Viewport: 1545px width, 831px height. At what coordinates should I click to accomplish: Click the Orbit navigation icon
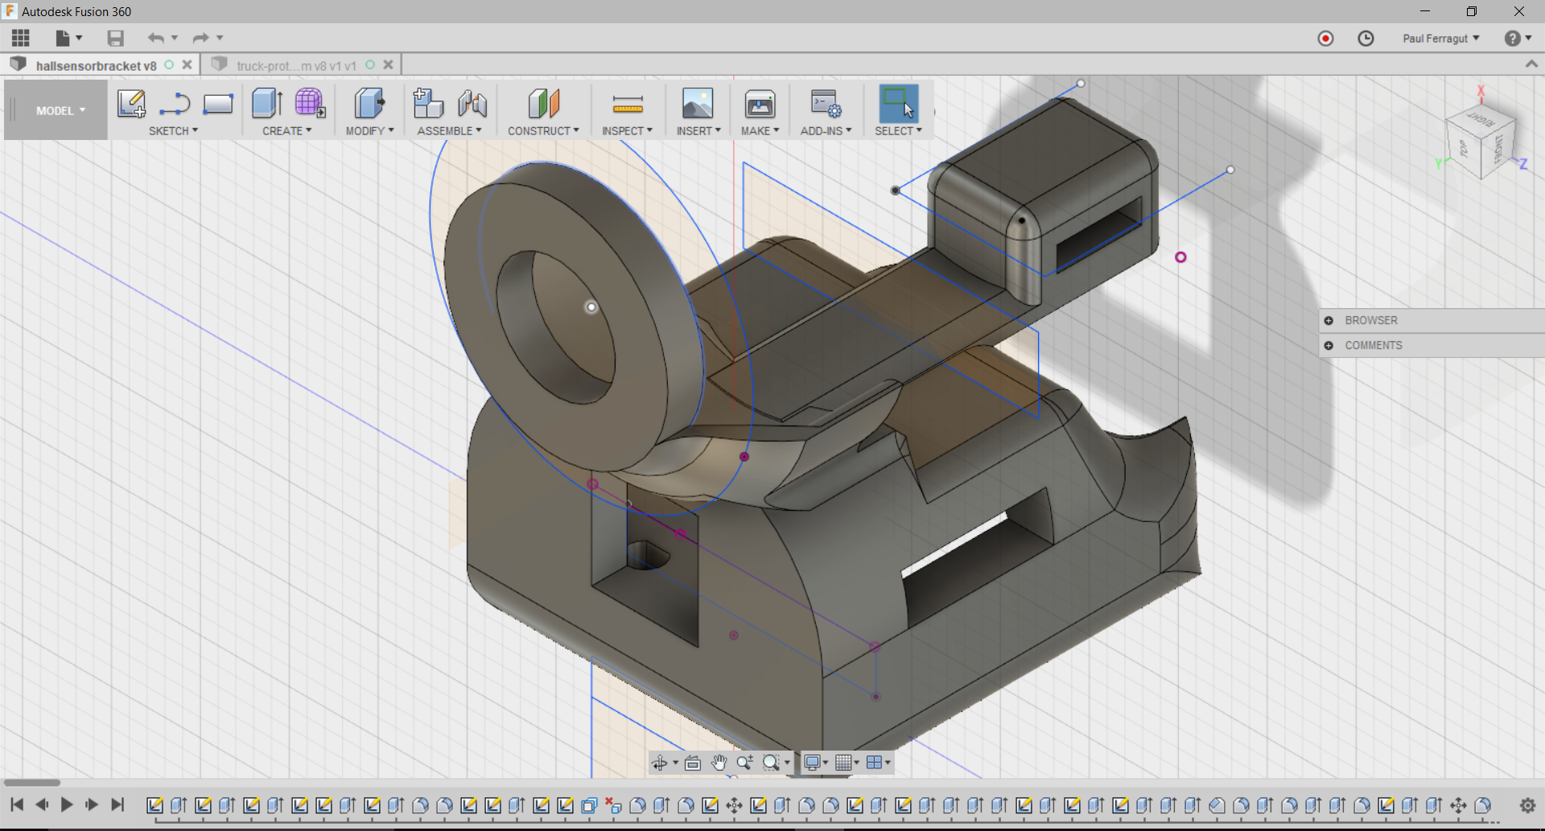660,763
